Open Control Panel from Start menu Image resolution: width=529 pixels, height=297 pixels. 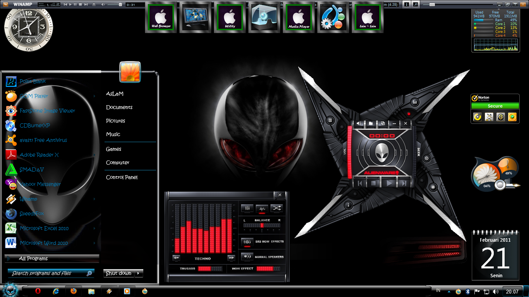click(x=122, y=177)
